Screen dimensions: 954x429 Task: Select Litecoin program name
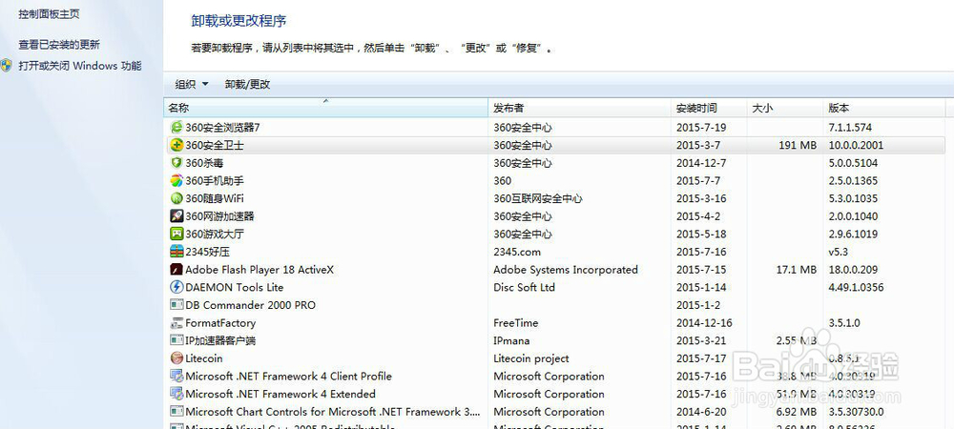click(x=204, y=358)
